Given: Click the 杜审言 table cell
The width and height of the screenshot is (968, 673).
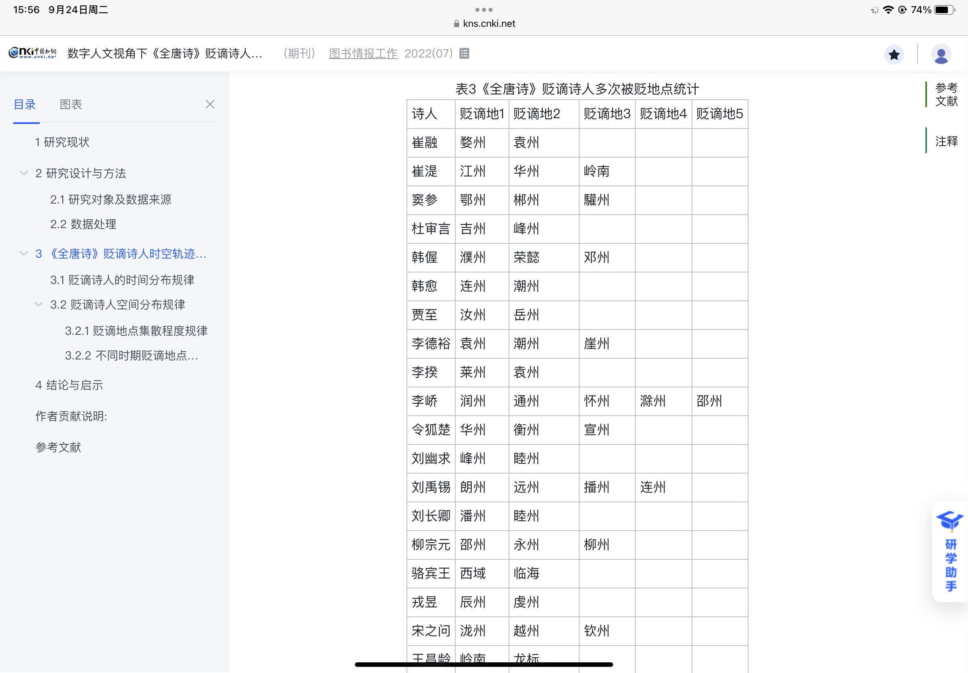Looking at the screenshot, I should 431,229.
